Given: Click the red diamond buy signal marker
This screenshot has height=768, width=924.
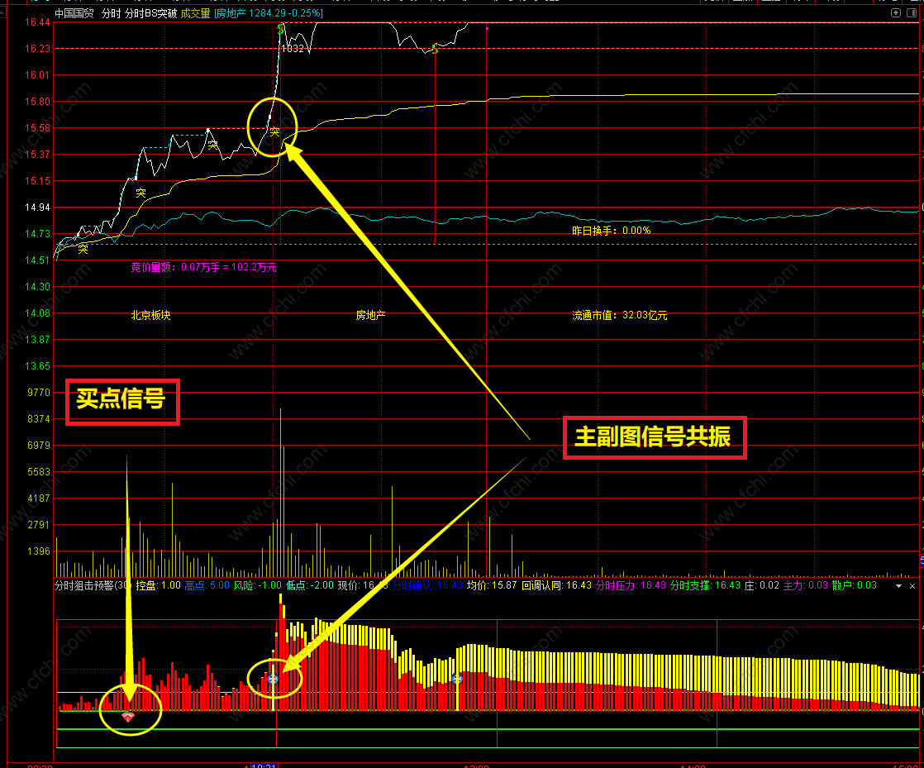Looking at the screenshot, I should pos(128,717).
